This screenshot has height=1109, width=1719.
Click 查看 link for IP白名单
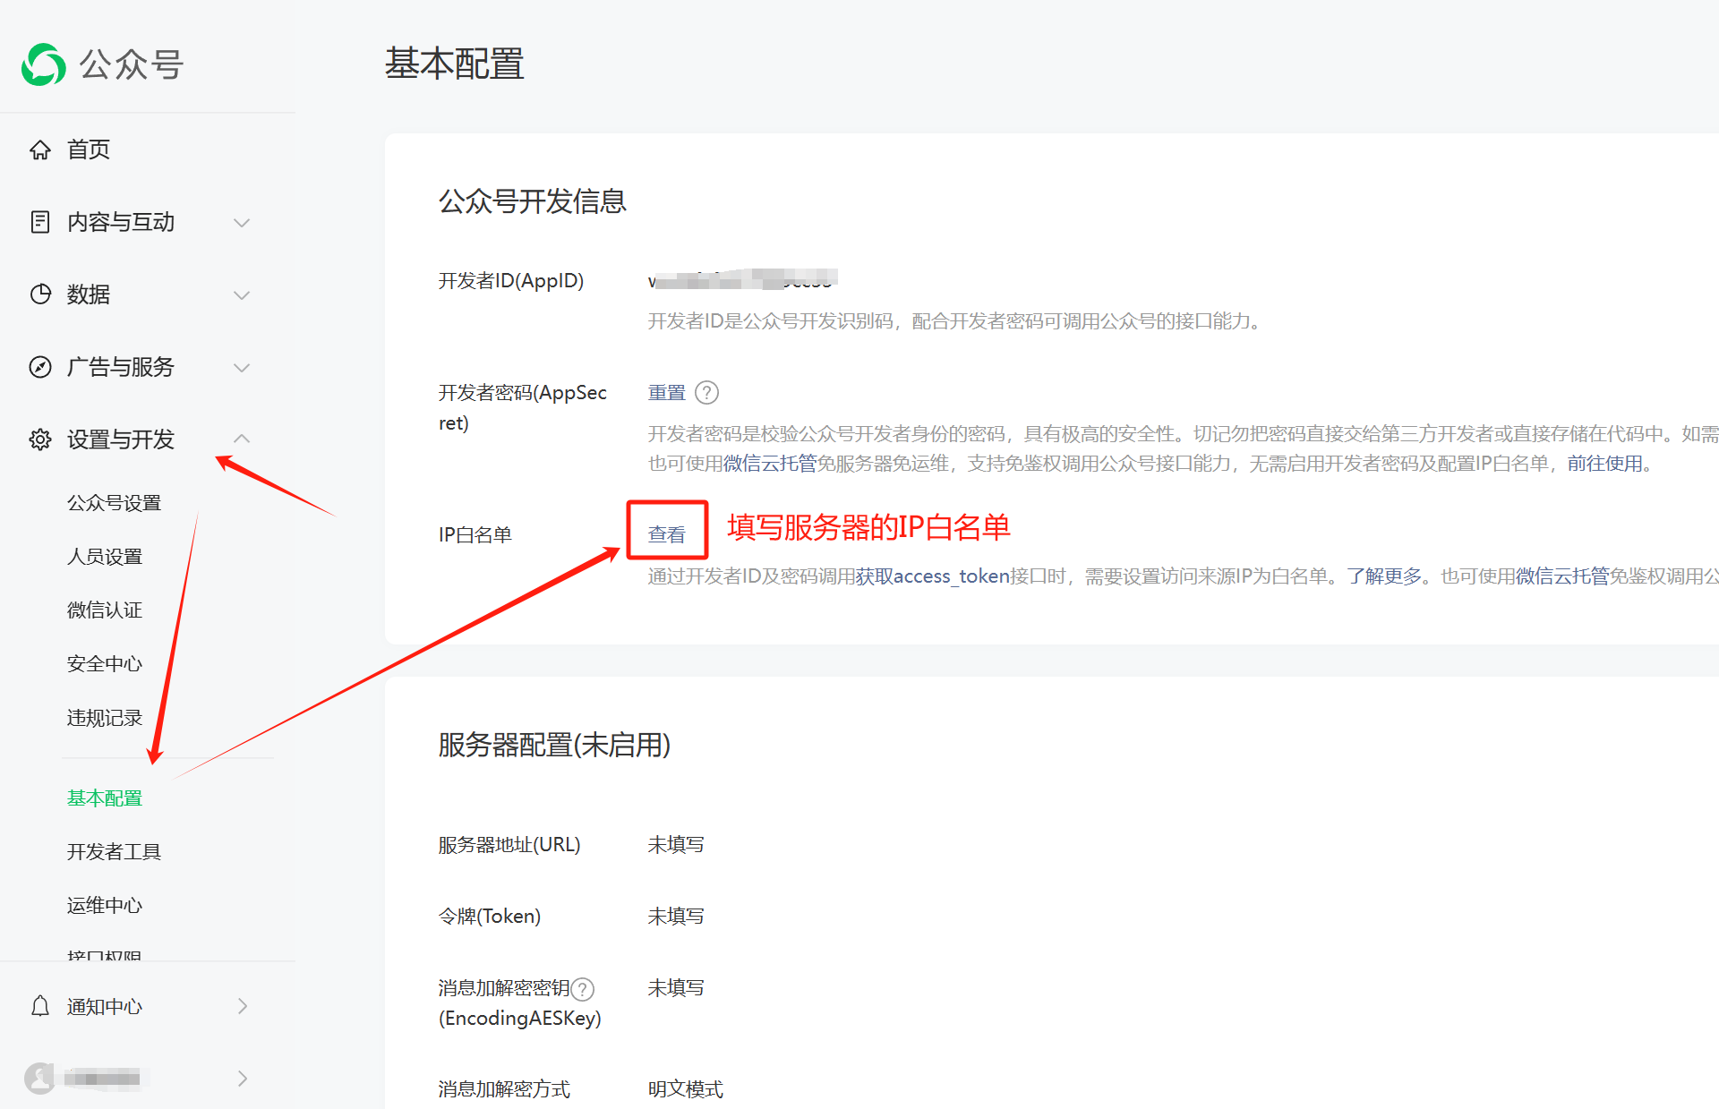pyautogui.click(x=666, y=534)
